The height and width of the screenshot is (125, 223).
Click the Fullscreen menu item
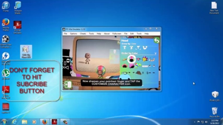(117, 34)
